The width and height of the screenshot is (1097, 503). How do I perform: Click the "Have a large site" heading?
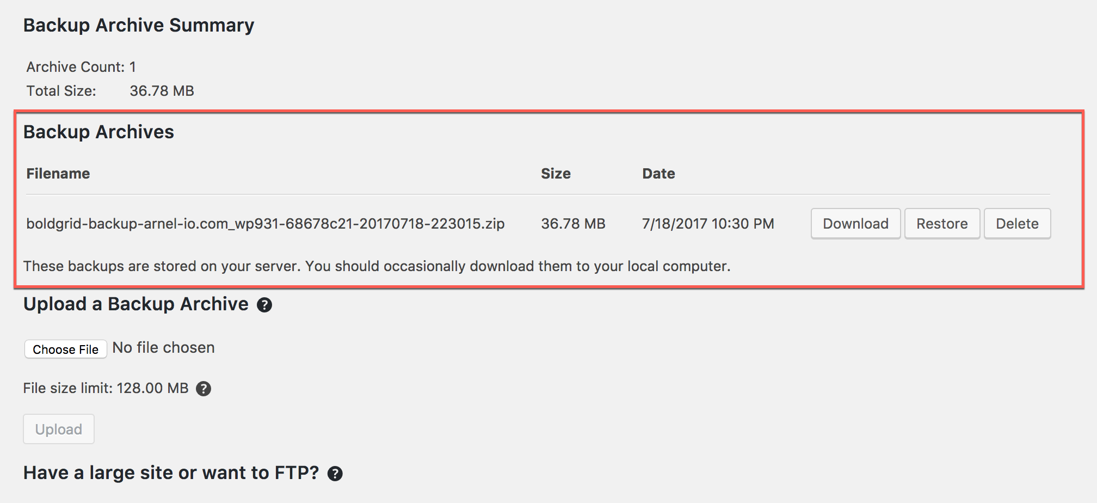[x=171, y=473]
